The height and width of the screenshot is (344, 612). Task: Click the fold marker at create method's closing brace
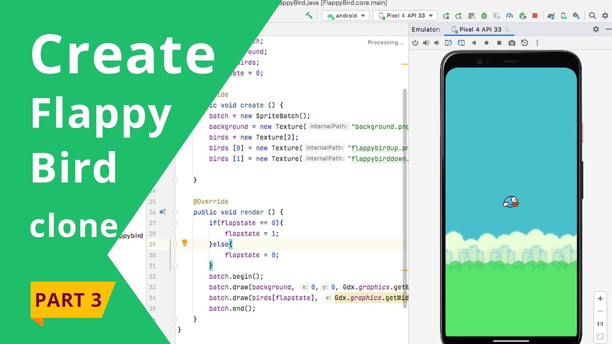pyautogui.click(x=175, y=180)
